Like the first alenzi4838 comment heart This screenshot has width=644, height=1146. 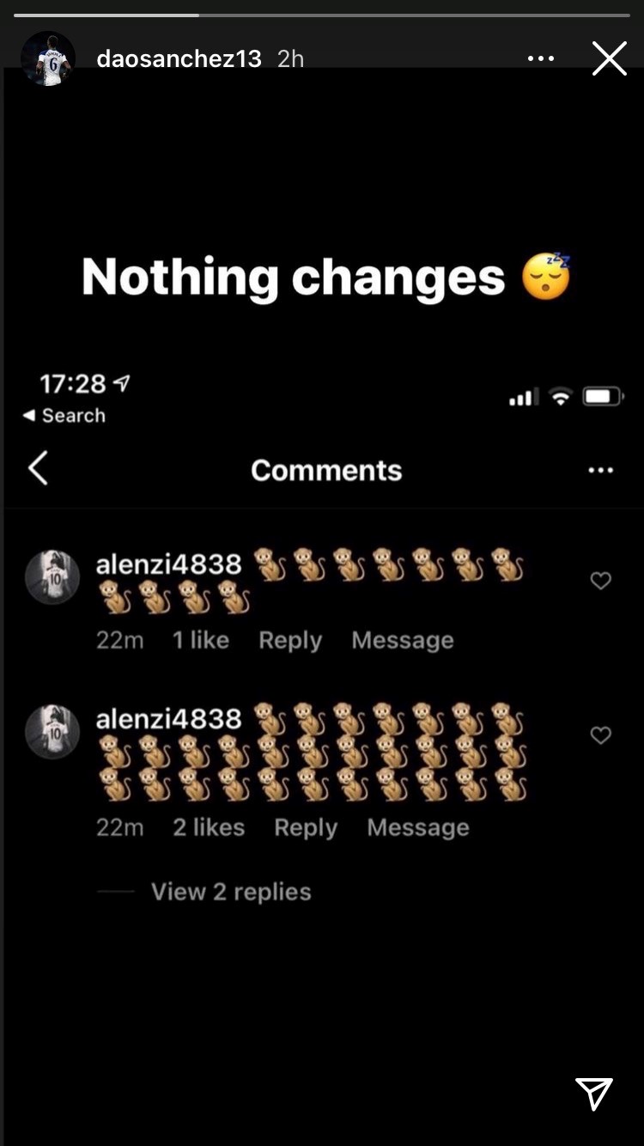[601, 581]
